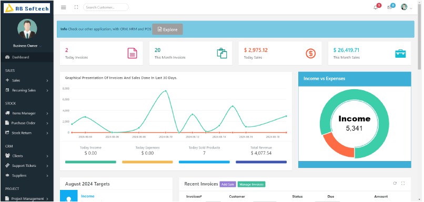
Task: Expand the Clients chevron
Action: (47, 156)
